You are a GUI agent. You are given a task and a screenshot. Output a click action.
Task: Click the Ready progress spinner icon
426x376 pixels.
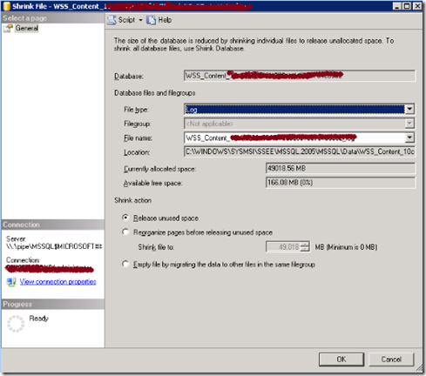point(16,324)
